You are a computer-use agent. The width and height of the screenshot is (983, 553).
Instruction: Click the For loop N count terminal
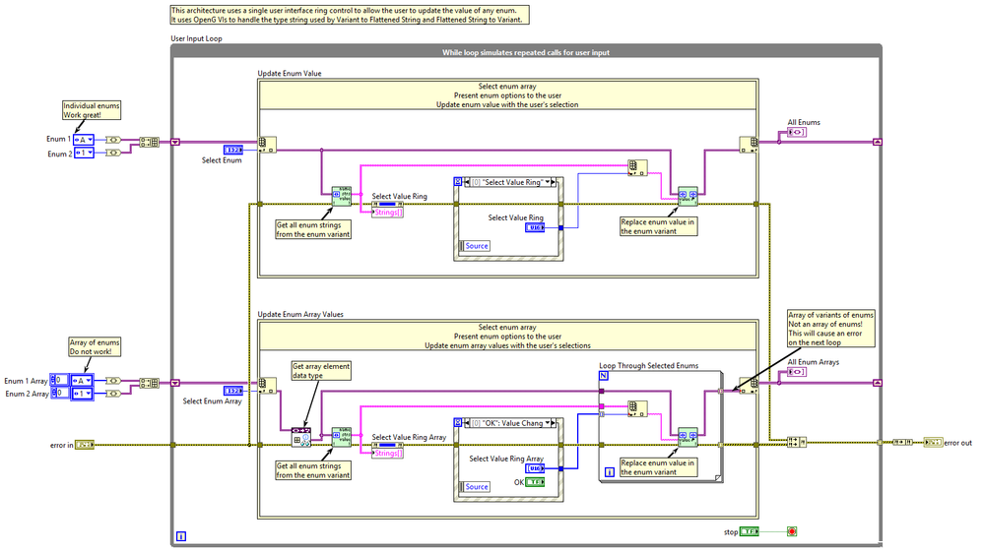point(605,377)
